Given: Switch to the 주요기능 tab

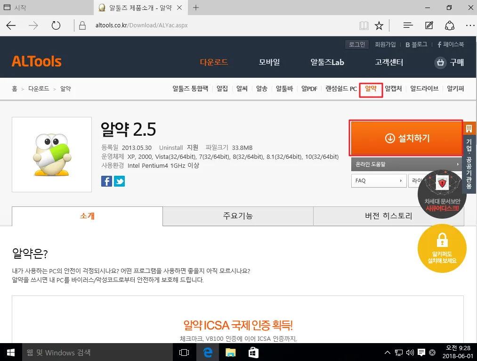Looking at the screenshot, I should click(238, 216).
